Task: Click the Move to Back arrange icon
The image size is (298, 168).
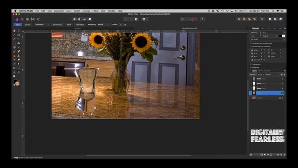Action: [x=239, y=19]
